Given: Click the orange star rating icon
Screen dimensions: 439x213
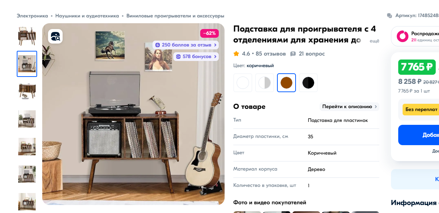Looking at the screenshot, I should point(236,54).
